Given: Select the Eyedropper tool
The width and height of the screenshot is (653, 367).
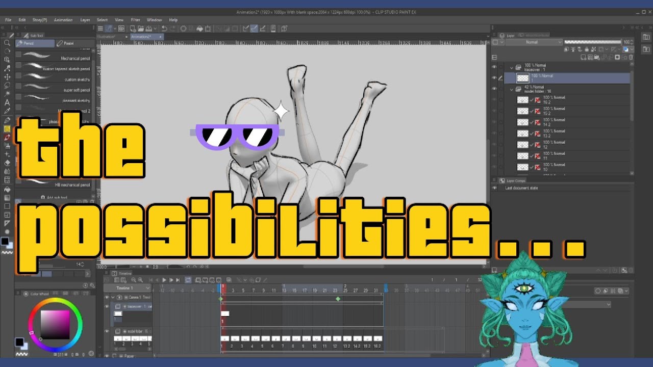Looking at the screenshot, I should click(7, 111).
